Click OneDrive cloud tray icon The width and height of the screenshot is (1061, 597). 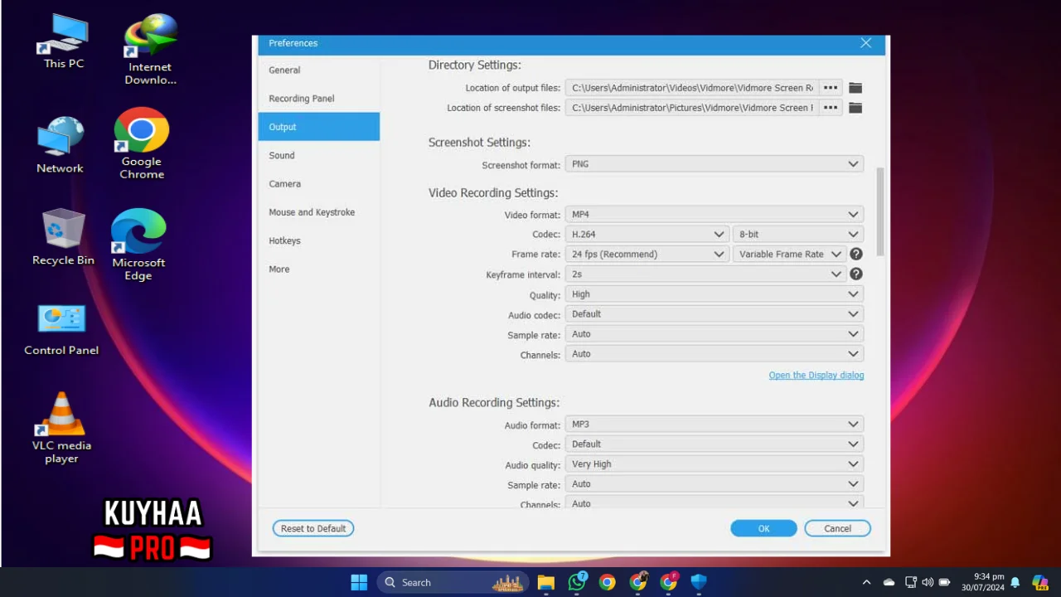click(x=889, y=582)
